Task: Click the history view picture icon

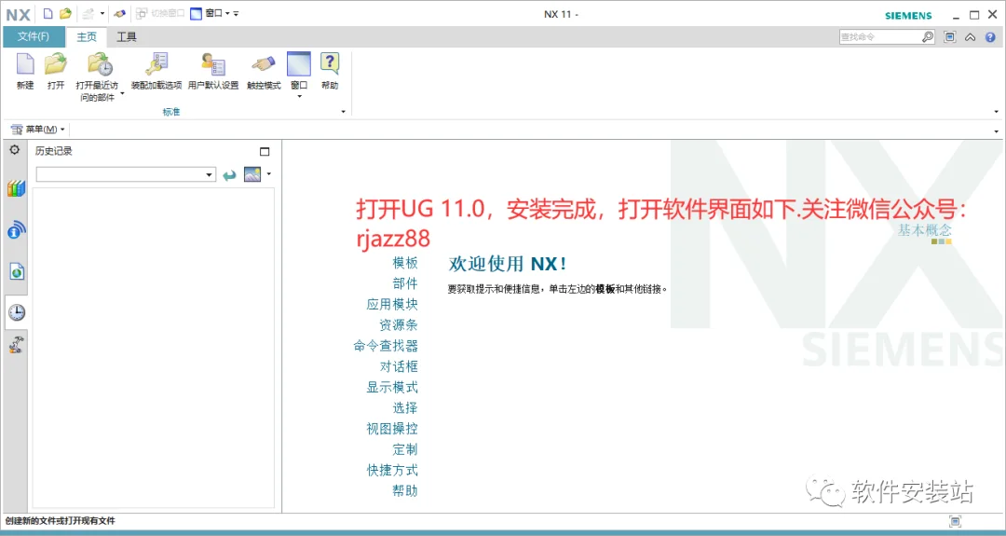Action: point(252,174)
